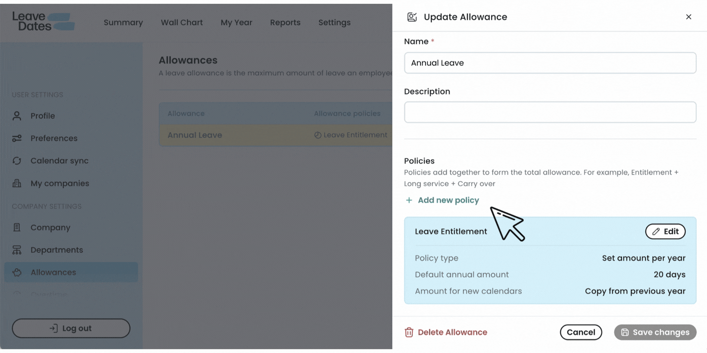The width and height of the screenshot is (707, 353).
Task: Click the Profile person icon
Action: 17,116
